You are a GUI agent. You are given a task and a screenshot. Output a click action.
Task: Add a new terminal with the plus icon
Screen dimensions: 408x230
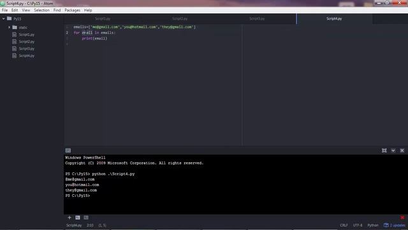click(69, 217)
